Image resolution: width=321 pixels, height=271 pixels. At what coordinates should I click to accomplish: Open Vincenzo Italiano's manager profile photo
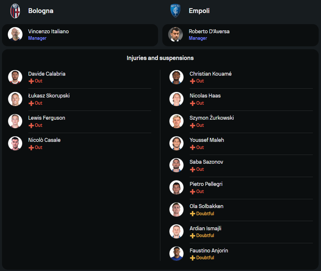click(x=15, y=34)
